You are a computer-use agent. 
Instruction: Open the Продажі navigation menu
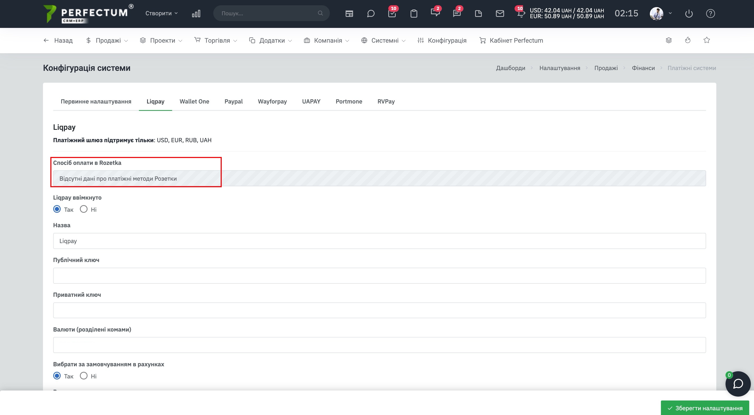107,40
